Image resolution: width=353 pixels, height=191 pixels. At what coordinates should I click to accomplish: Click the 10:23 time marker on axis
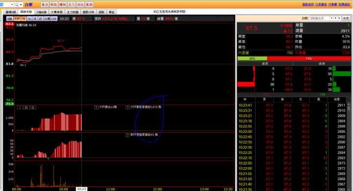pos(81,189)
